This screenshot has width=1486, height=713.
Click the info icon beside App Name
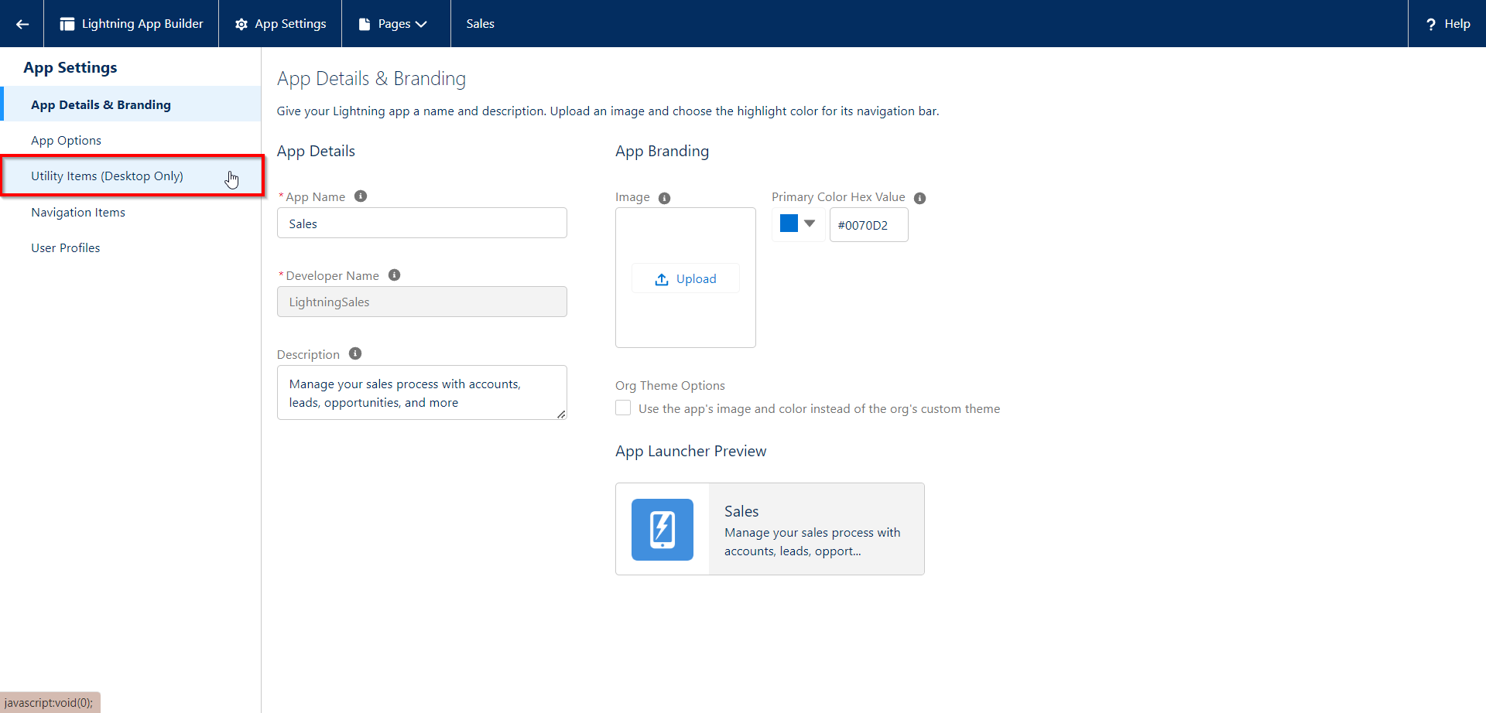tap(361, 196)
